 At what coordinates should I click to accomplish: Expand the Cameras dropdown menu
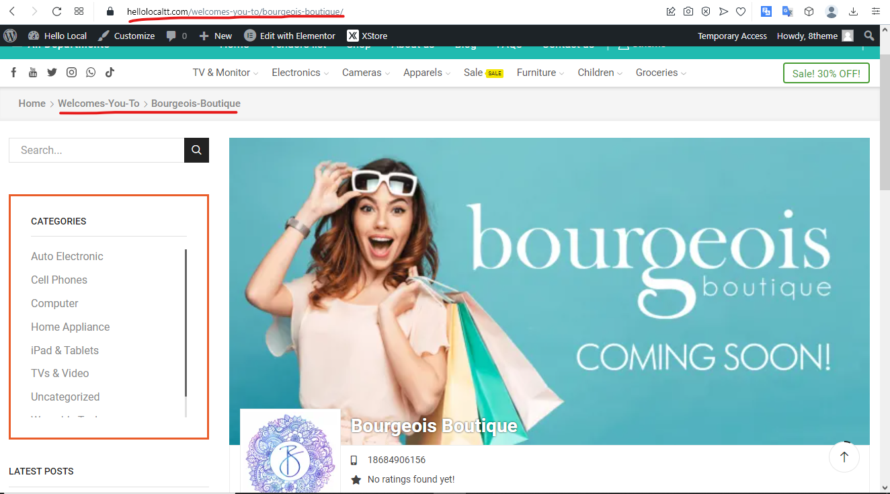366,73
